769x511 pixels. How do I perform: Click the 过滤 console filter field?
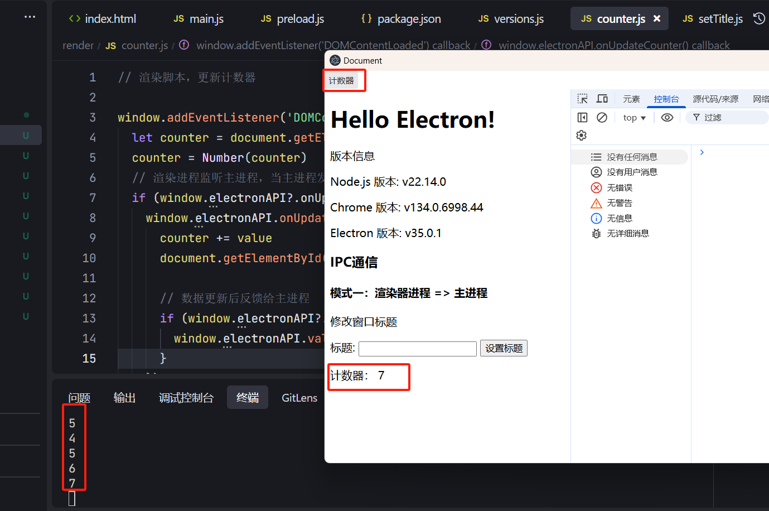pyautogui.click(x=727, y=117)
